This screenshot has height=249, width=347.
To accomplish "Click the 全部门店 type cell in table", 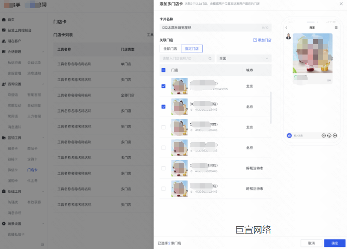I will (x=128, y=95).
